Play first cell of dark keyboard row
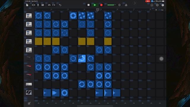190x107 pixels. point(38,59)
